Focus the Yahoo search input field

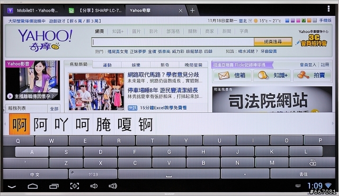tap(173, 42)
